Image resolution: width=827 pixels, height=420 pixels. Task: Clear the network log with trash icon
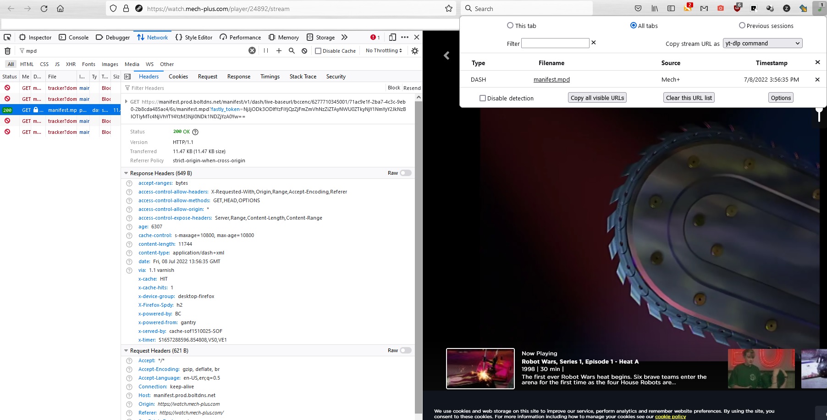[x=7, y=51]
